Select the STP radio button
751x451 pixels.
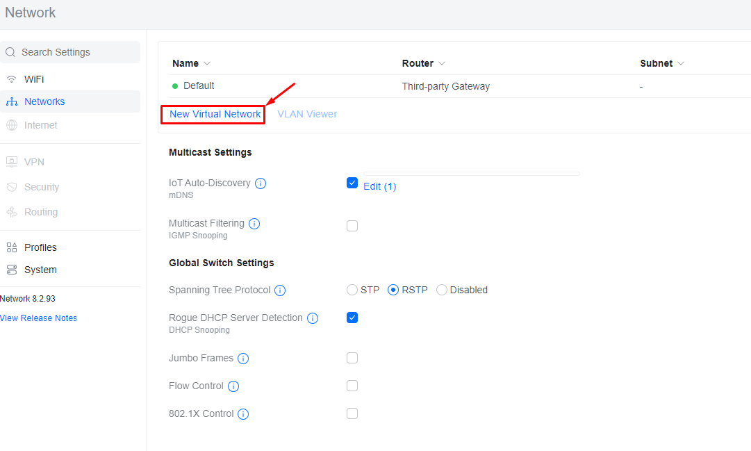352,290
